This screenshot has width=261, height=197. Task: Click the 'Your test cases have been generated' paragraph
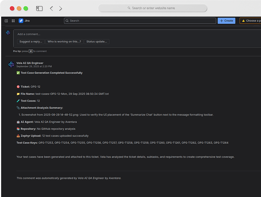pyautogui.click(x=125, y=157)
